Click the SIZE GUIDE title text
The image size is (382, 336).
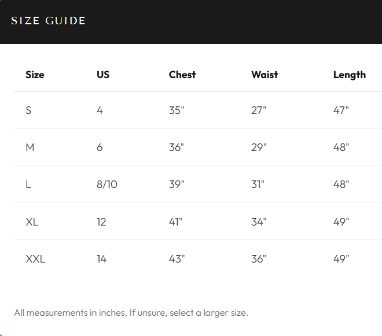(48, 21)
